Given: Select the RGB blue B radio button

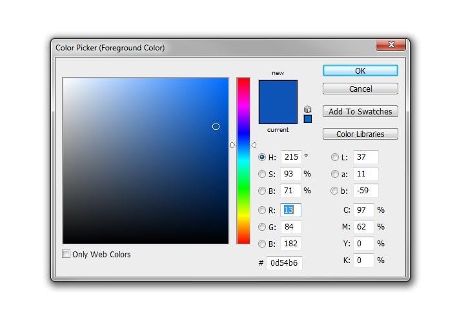Looking at the screenshot, I should [x=262, y=244].
